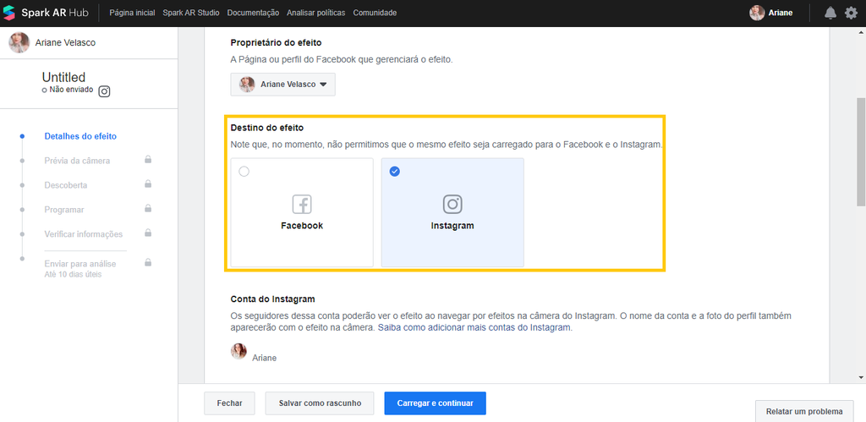866x422 pixels.
Task: Click Ariane Velasco's avatar in the sidebar
Action: [19, 42]
